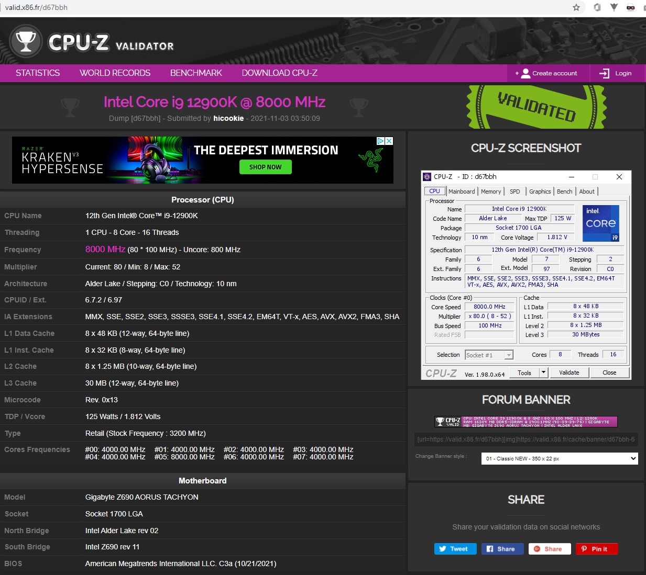Click the CPU-Z window title icon

[x=427, y=177]
